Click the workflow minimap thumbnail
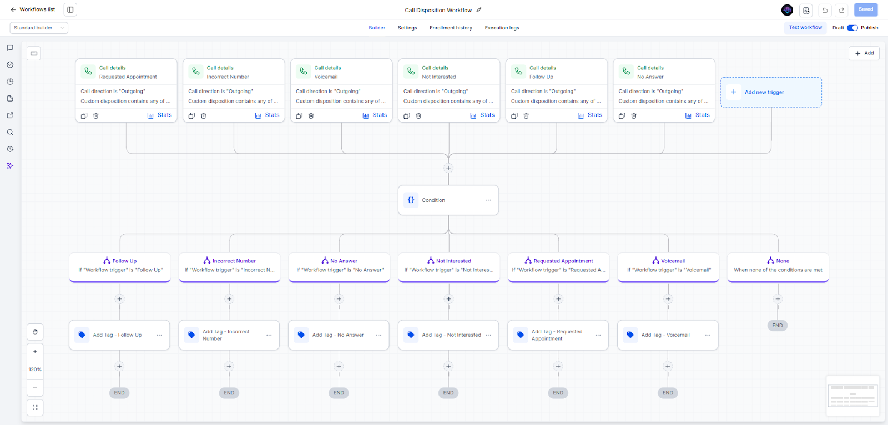The width and height of the screenshot is (888, 425). click(x=853, y=396)
